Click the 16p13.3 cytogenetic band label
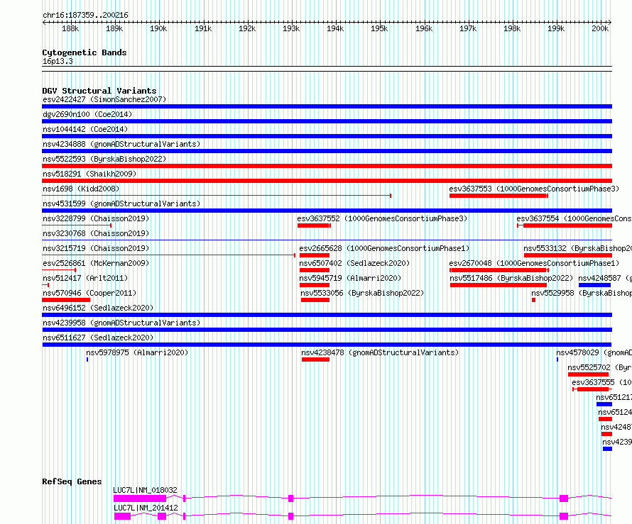The width and height of the screenshot is (632, 524). pos(58,61)
